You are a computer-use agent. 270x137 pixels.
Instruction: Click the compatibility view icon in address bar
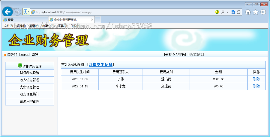(x=217, y=12)
